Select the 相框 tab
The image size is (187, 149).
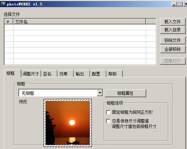(12, 73)
